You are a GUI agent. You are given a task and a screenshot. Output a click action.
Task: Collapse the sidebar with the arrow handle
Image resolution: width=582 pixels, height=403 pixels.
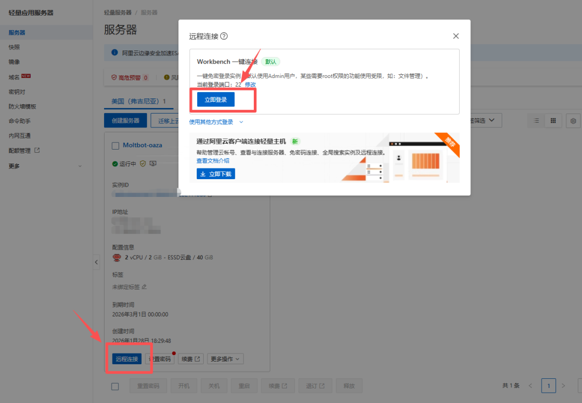click(96, 262)
